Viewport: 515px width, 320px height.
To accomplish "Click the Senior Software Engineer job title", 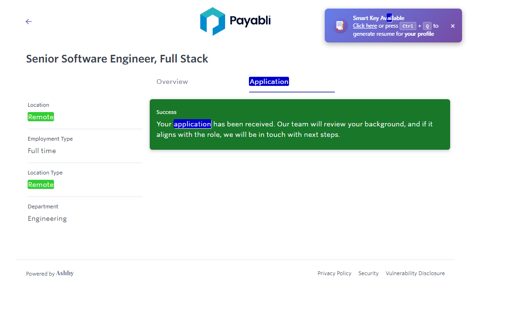I will 117,59.
